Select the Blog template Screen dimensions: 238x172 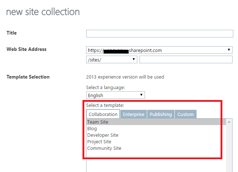156,128
